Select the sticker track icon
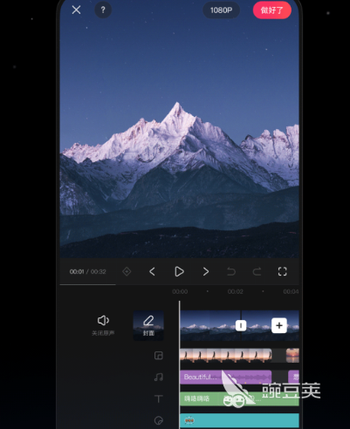Screen dimensions: 350x429 pos(159,420)
